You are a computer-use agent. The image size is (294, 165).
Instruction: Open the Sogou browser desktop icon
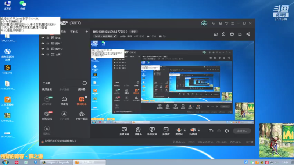7,54
